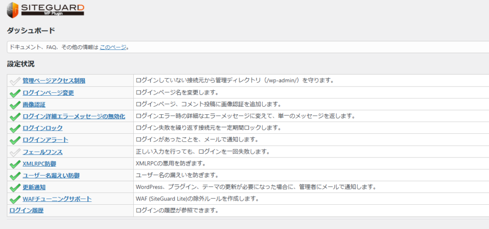Open 管理ページアクセス制限 settings link
The width and height of the screenshot is (489, 229).
[x=54, y=81]
